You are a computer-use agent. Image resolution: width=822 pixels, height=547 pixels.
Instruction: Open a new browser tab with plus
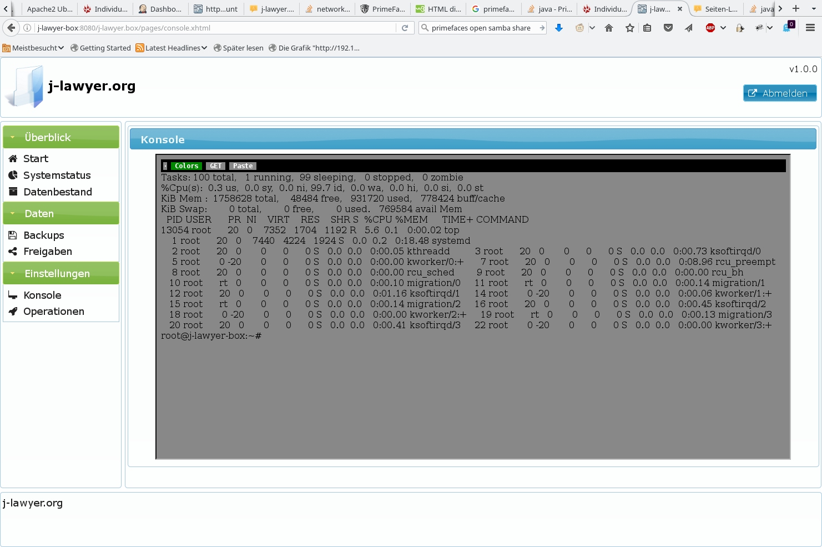pos(796,8)
